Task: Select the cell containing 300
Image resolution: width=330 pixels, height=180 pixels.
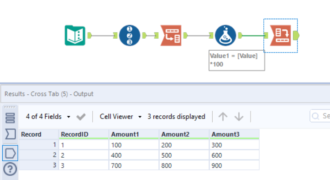Action: (x=234, y=145)
